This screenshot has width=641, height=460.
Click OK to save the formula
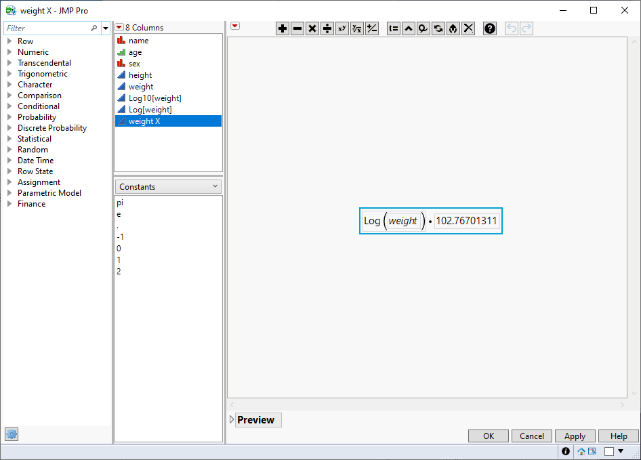[488, 436]
